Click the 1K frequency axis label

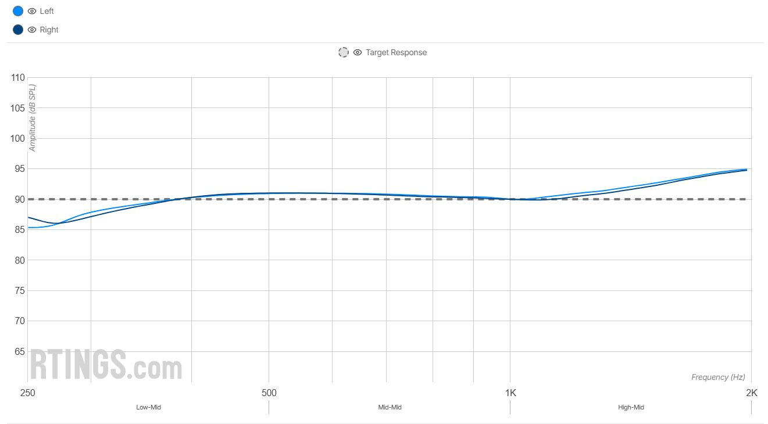pos(510,393)
